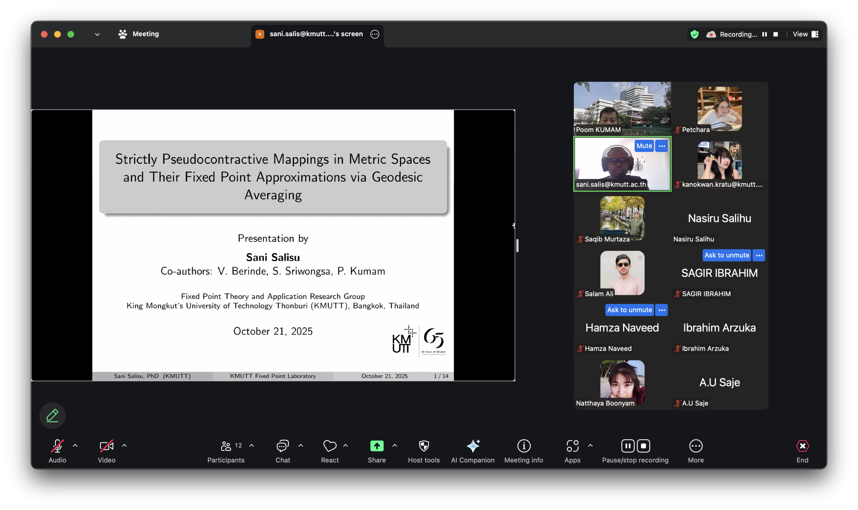
Task: Expand the arrow beside Participants
Action: [252, 445]
